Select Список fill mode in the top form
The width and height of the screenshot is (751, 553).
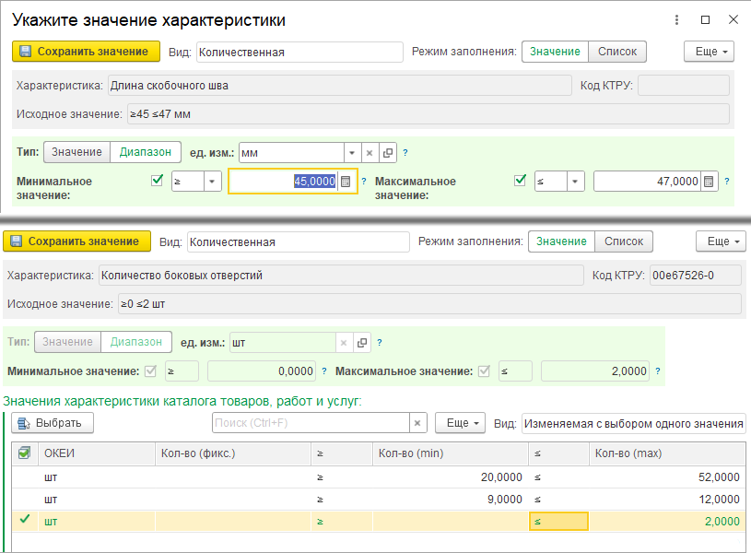click(x=616, y=52)
